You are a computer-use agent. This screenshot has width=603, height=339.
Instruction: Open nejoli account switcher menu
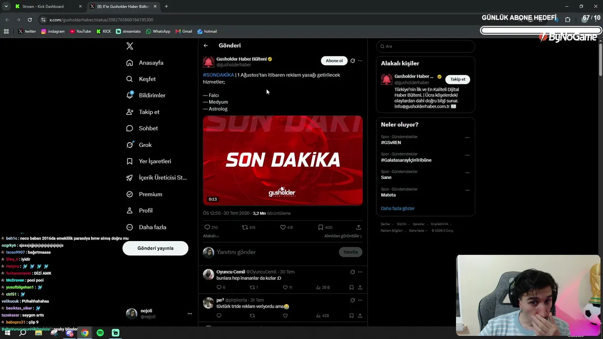(190, 314)
